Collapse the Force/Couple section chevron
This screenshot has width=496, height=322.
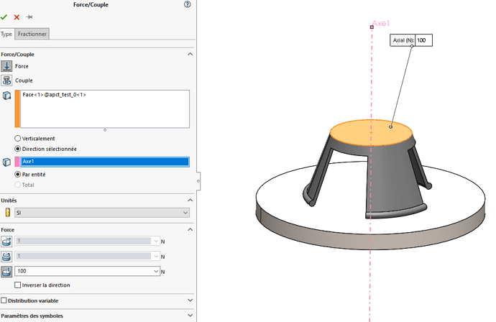tap(190, 55)
